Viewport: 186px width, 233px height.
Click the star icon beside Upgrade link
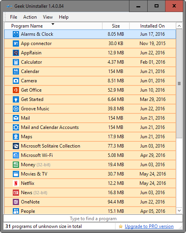click(121, 226)
